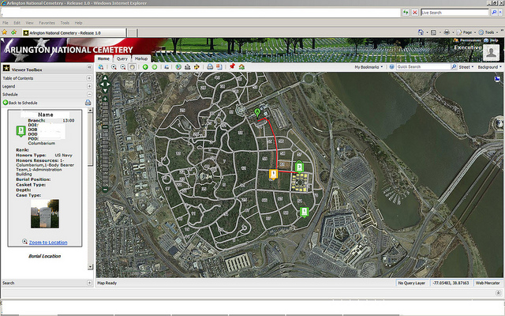The width and height of the screenshot is (505, 316).
Task: Expand the Table of Contents section
Action: click(x=89, y=79)
